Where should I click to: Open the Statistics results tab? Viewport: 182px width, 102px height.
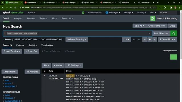coord(32,45)
